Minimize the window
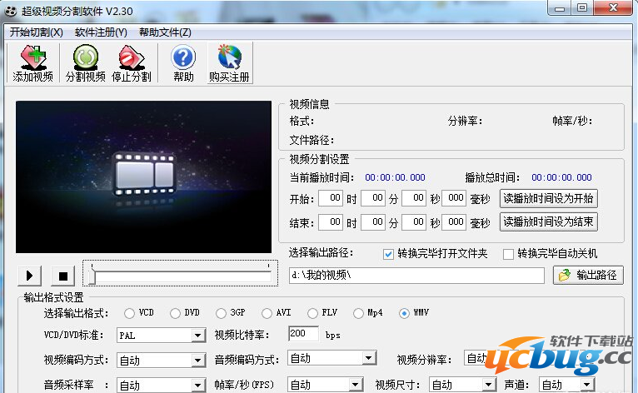638x393 pixels. [560, 7]
